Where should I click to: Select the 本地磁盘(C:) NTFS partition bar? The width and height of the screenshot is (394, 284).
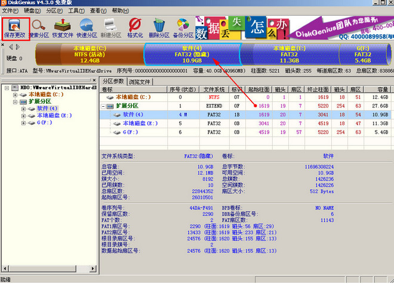(x=90, y=54)
